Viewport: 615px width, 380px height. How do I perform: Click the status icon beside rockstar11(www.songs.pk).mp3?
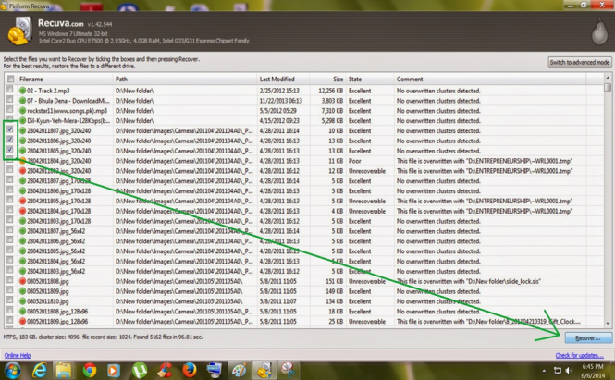(22, 111)
